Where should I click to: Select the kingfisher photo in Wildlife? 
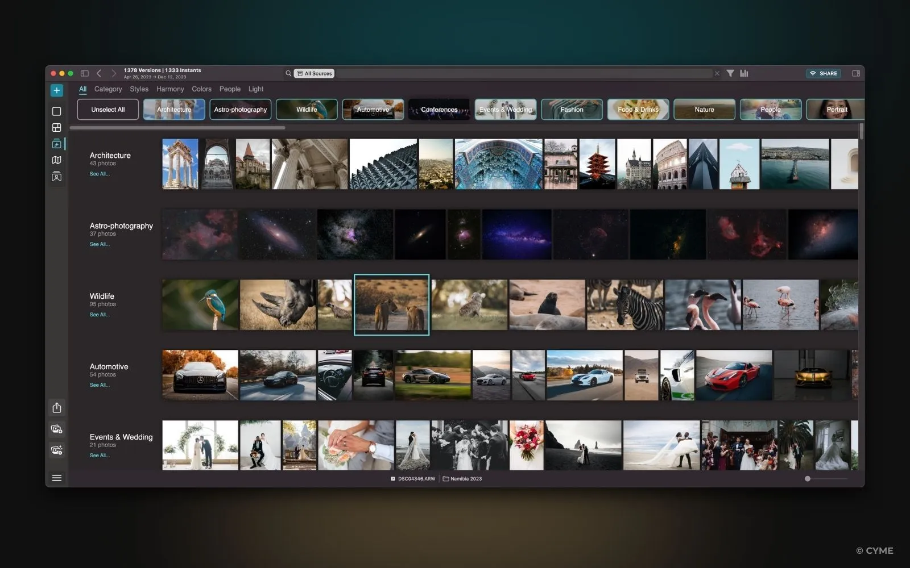coord(200,304)
